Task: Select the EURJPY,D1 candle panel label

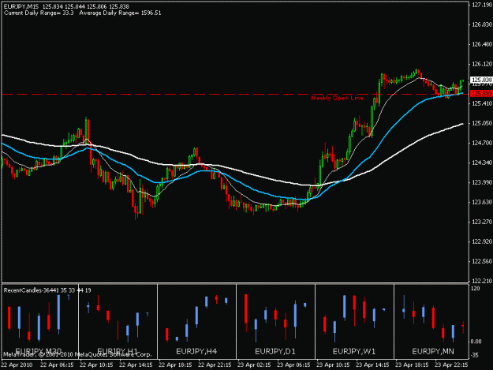Action: point(275,351)
